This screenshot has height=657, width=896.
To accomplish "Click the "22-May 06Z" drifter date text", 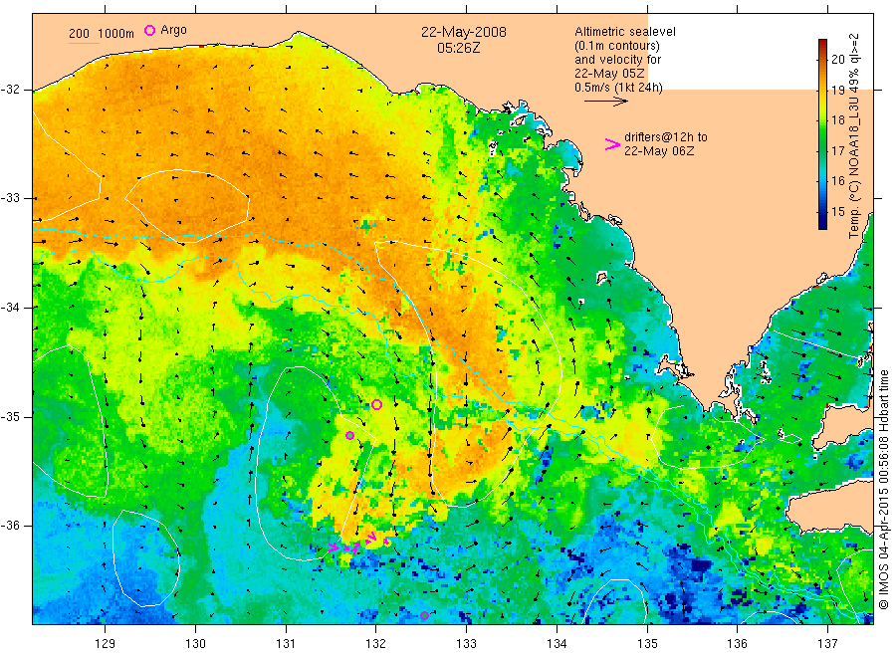I will [659, 151].
